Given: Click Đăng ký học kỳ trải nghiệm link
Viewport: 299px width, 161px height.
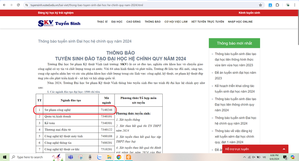Looking at the screenshot, I should 56,13.
